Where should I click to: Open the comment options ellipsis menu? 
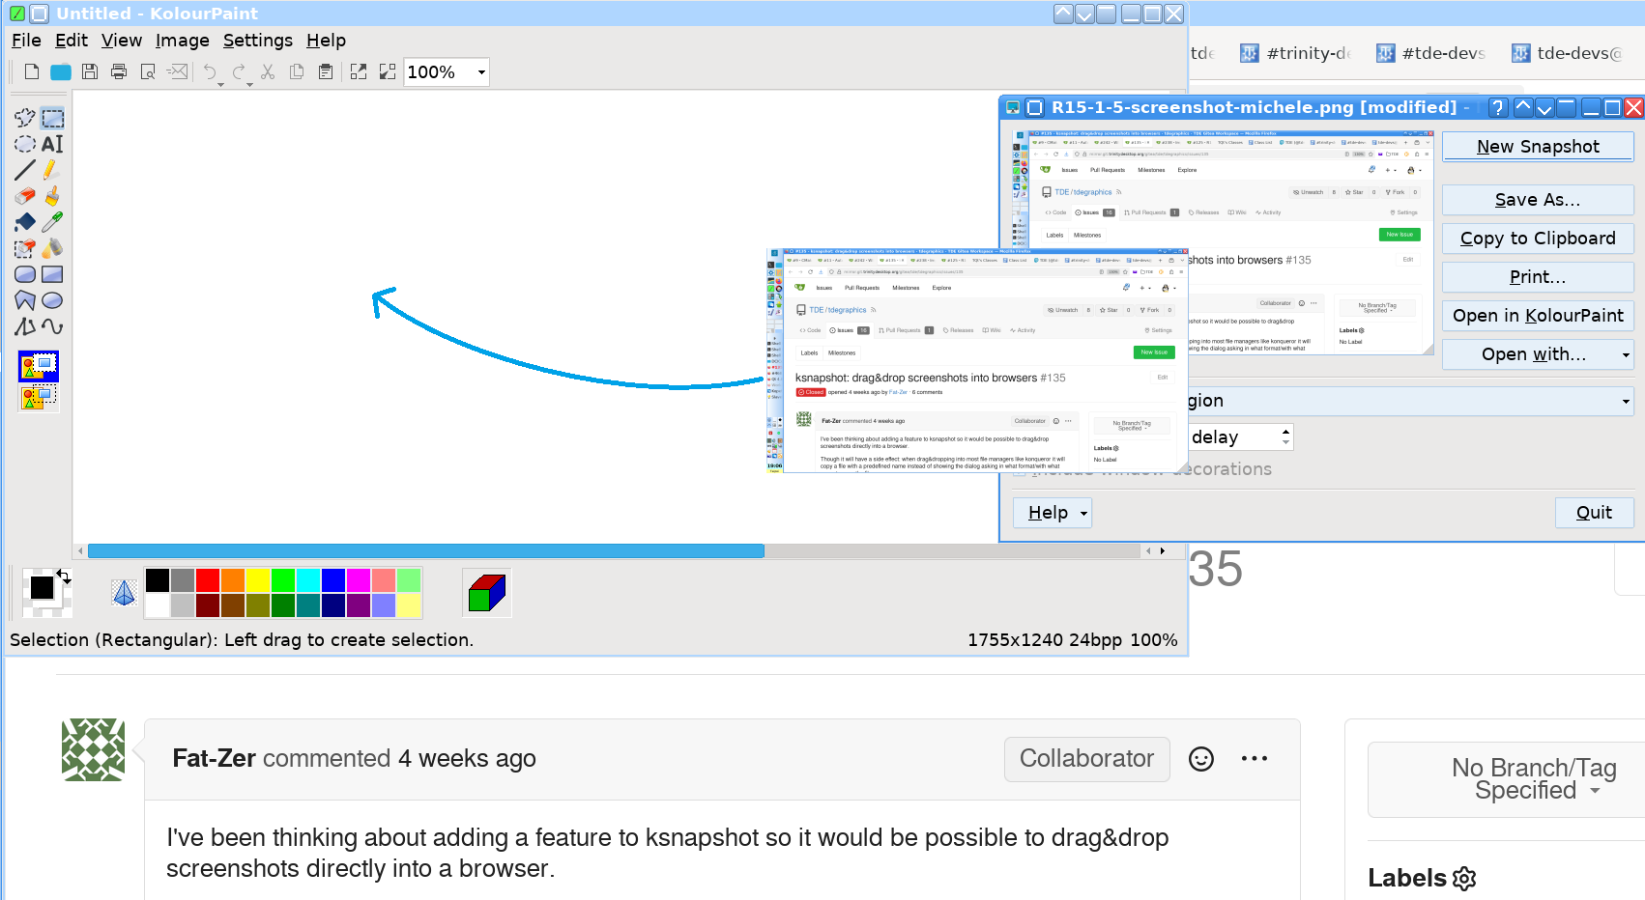tap(1255, 759)
